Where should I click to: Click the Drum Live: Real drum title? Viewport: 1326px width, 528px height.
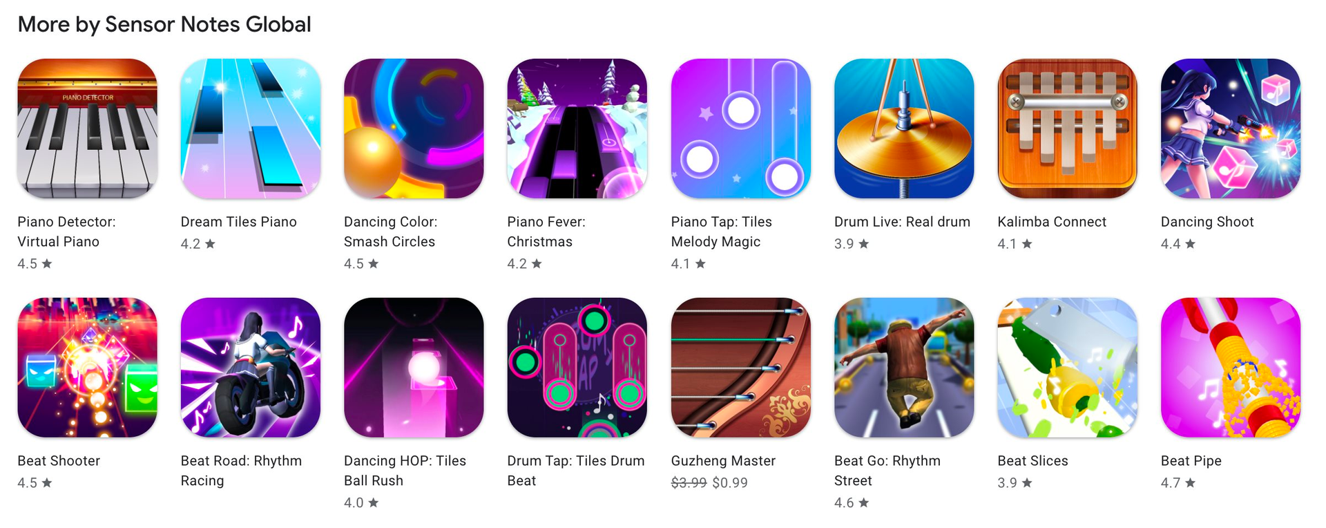[902, 222]
